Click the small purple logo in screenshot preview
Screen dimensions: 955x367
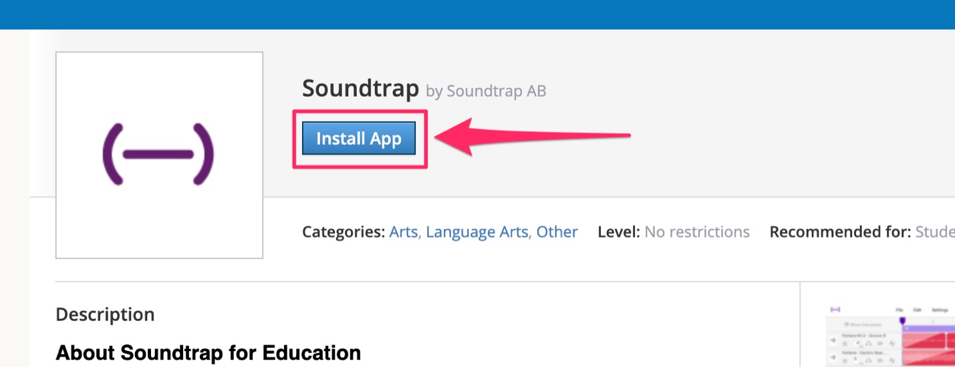pyautogui.click(x=835, y=310)
